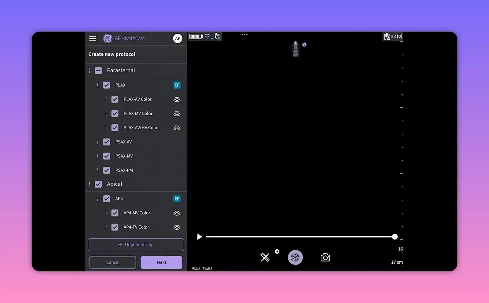The image size is (489, 303).
Task: Uncheck AP4-TV Color checkbox
Action: tap(115, 227)
